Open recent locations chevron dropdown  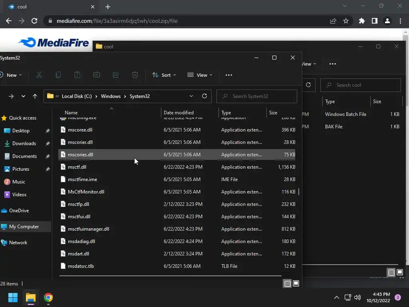pos(23,96)
